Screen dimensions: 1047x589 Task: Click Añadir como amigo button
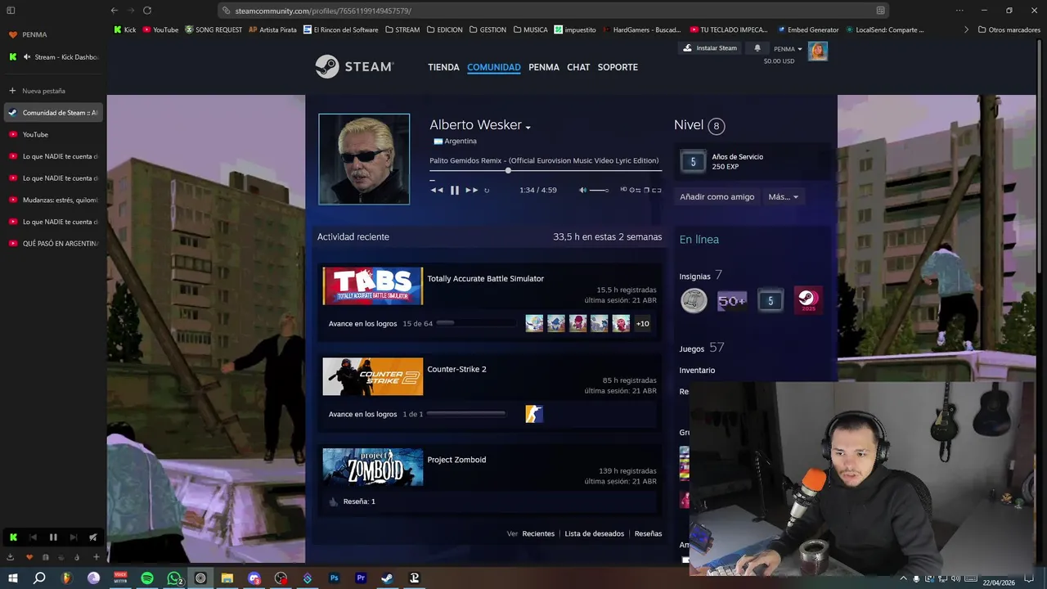(717, 197)
